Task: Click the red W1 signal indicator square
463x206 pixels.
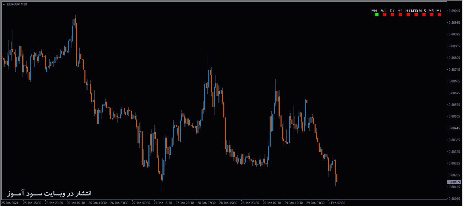Action: (385, 15)
